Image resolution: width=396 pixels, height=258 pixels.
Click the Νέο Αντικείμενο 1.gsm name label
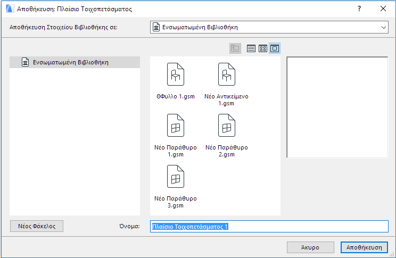click(226, 99)
